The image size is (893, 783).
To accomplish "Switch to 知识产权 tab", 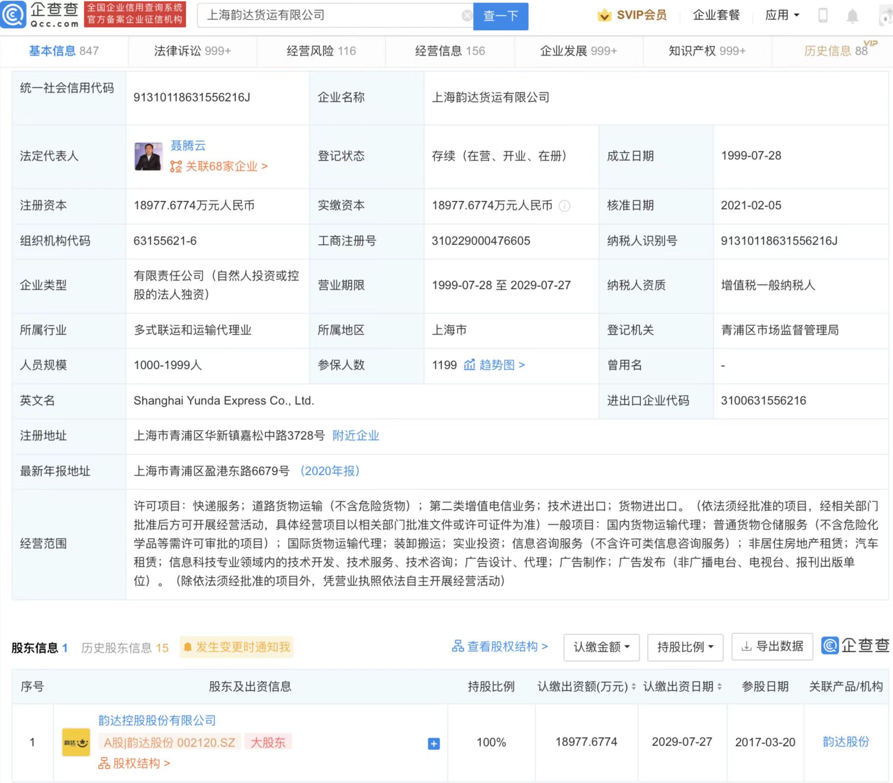I will [707, 51].
